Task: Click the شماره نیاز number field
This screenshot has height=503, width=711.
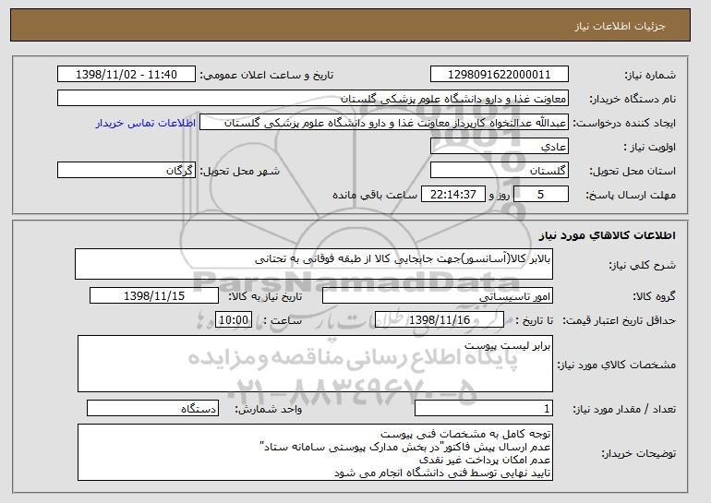Action: (x=500, y=75)
